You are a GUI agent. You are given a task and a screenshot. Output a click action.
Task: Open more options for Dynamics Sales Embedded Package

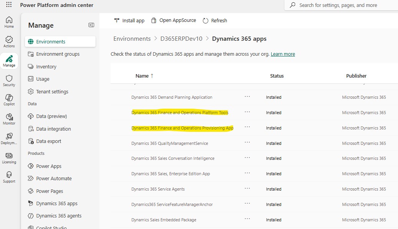[x=247, y=219]
